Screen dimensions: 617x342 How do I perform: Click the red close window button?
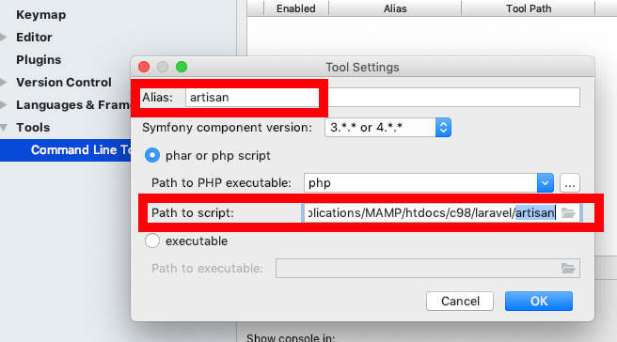pyautogui.click(x=144, y=67)
